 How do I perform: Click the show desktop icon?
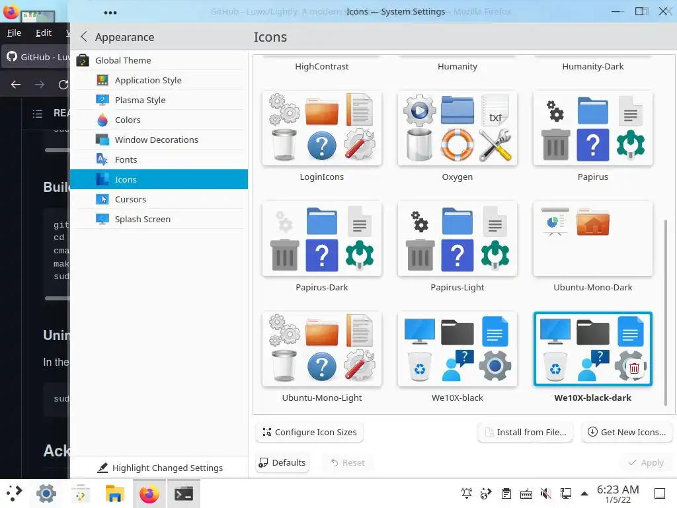(x=660, y=493)
